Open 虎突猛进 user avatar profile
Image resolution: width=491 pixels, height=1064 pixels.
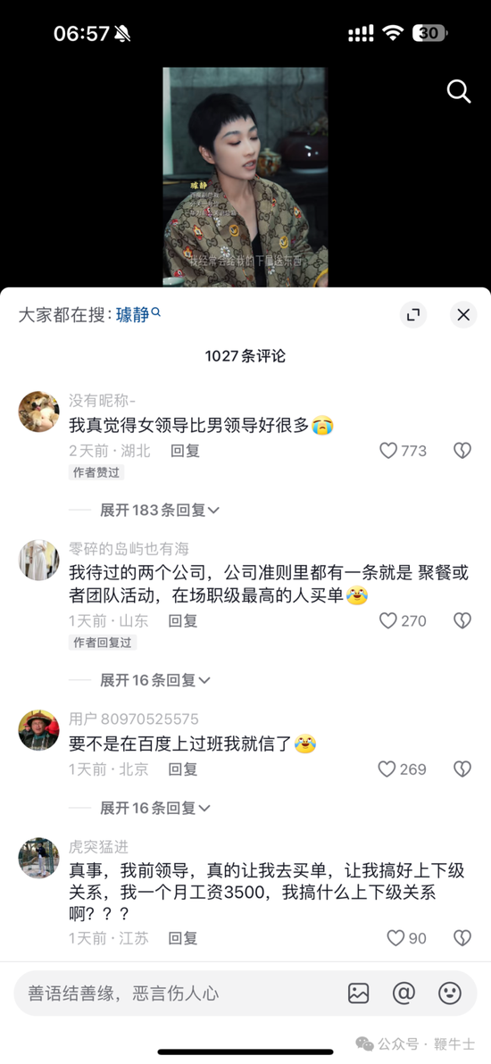[38, 858]
